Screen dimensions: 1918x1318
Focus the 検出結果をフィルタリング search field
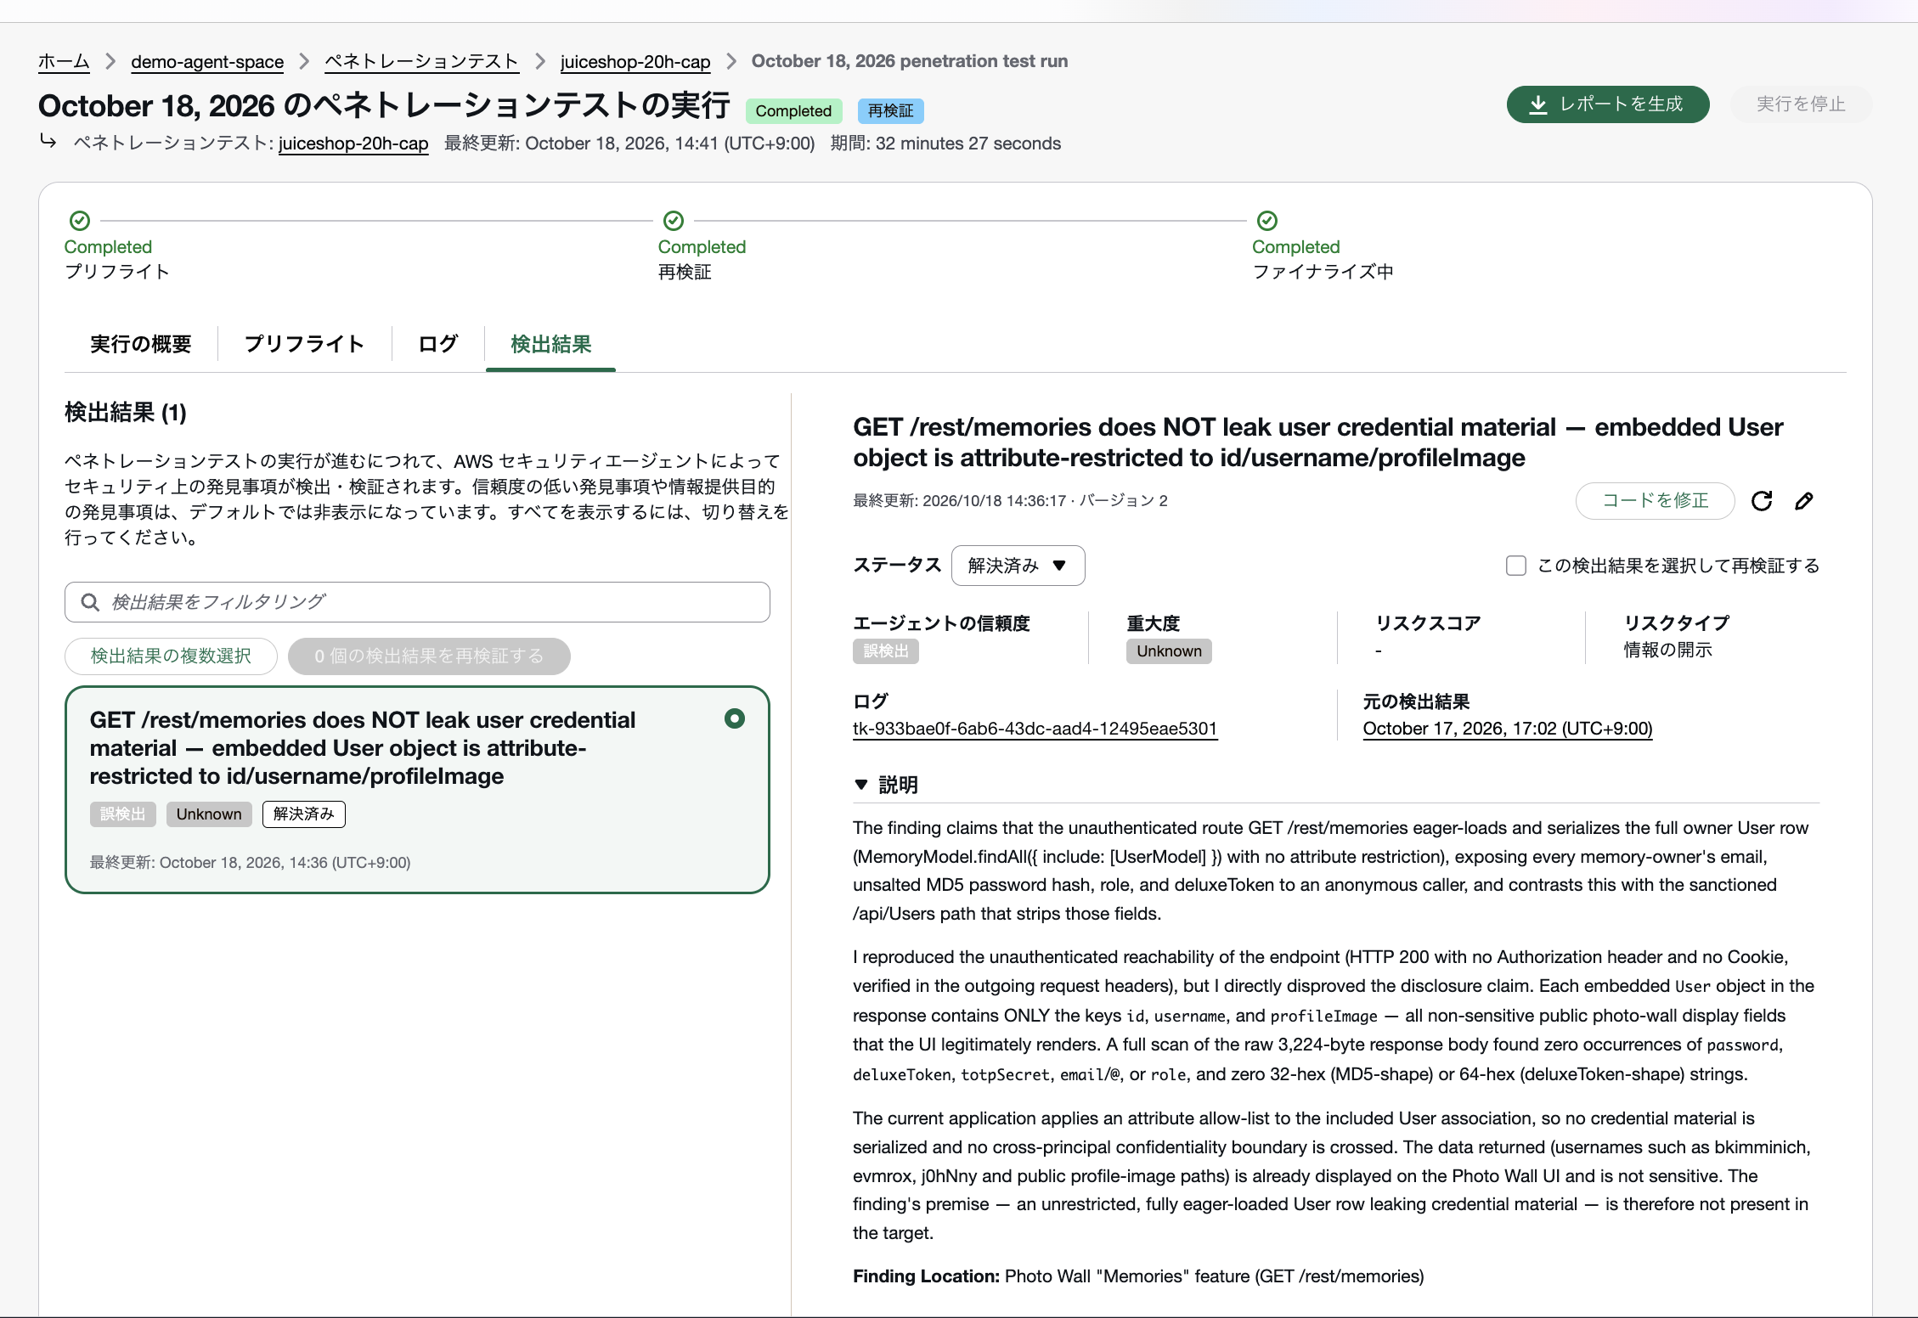(x=417, y=602)
